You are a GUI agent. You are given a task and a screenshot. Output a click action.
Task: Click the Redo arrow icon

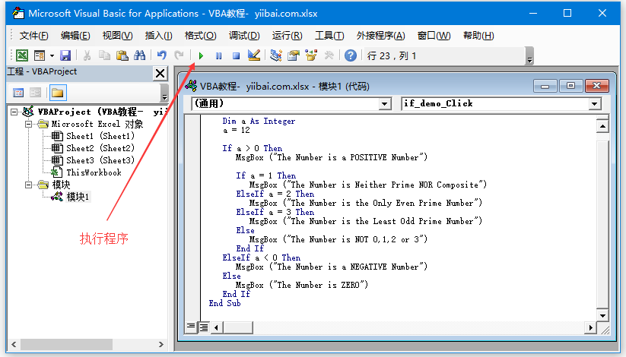pyautogui.click(x=180, y=55)
